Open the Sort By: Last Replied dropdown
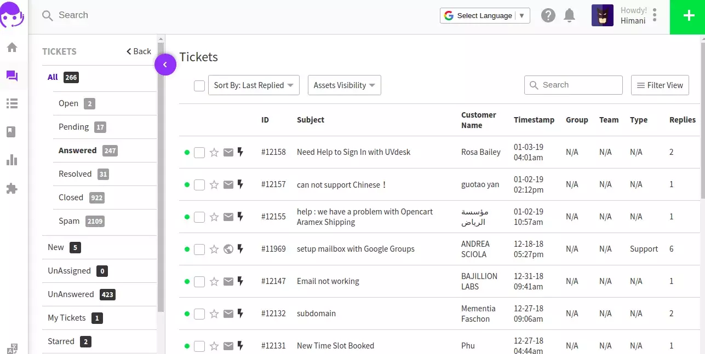705x354 pixels. click(253, 85)
